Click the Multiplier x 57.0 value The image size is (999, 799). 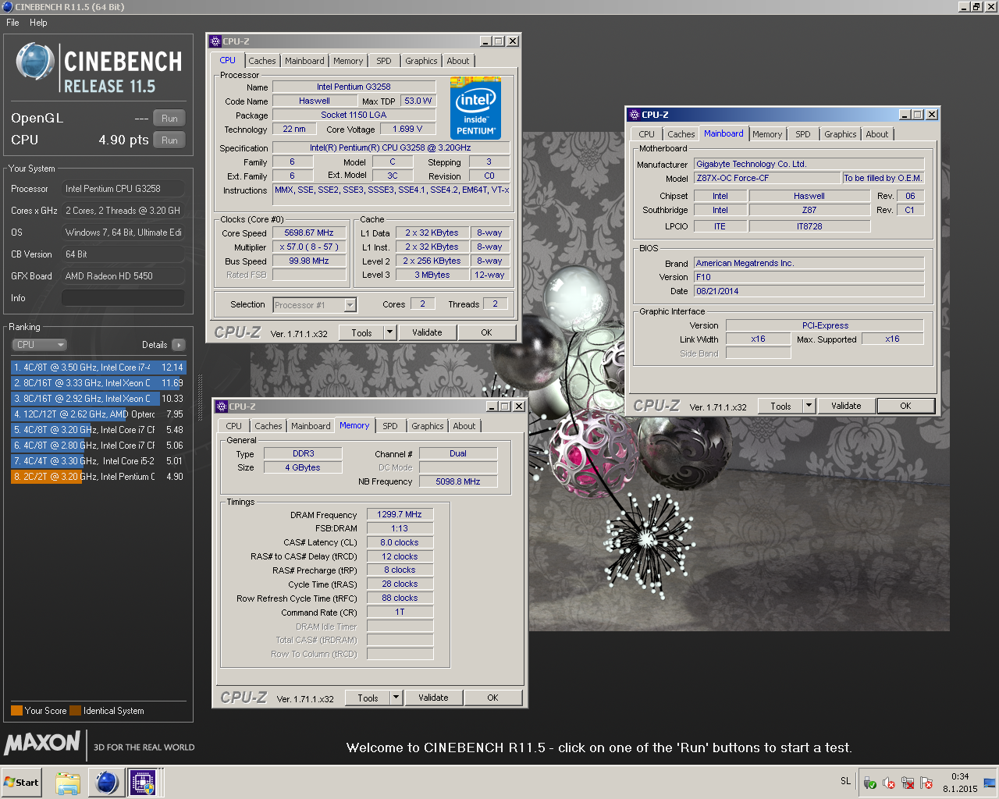(x=309, y=247)
